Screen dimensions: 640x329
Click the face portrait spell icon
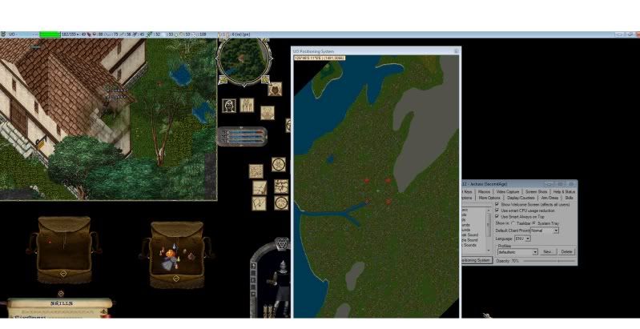(229, 106)
